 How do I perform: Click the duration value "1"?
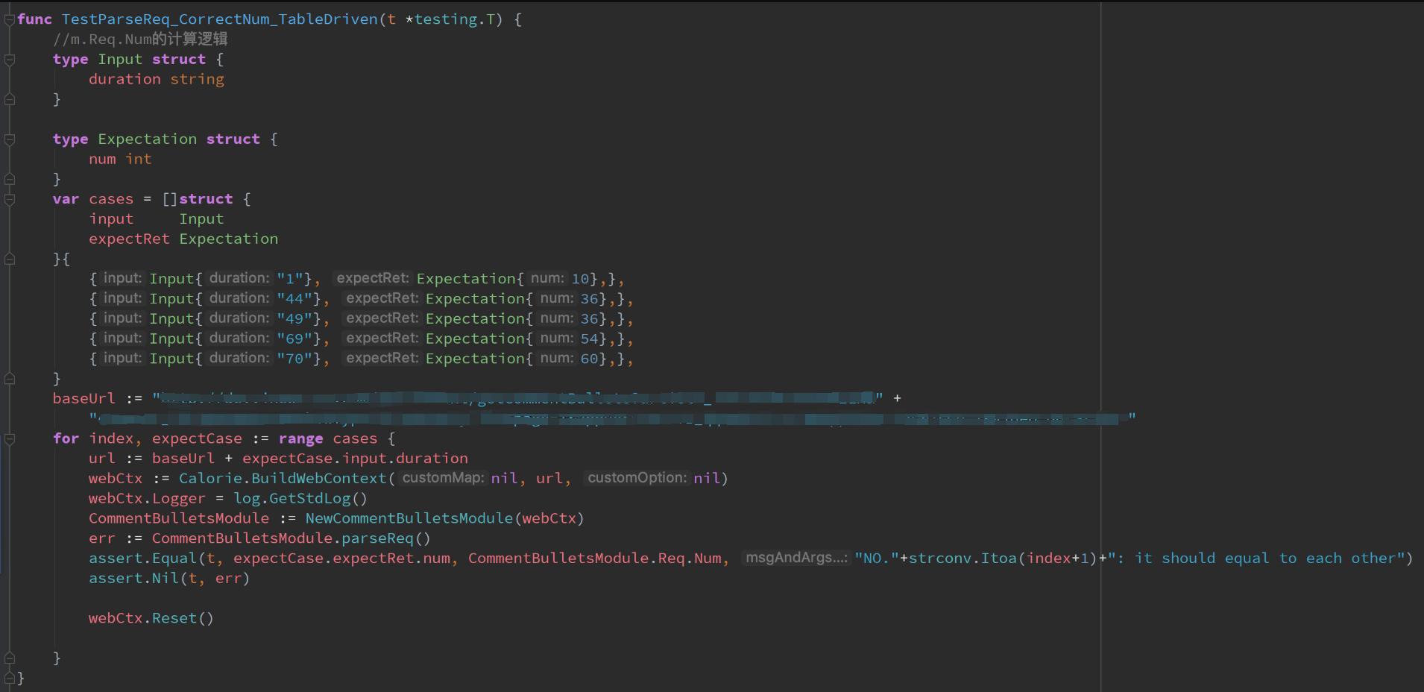tap(290, 279)
